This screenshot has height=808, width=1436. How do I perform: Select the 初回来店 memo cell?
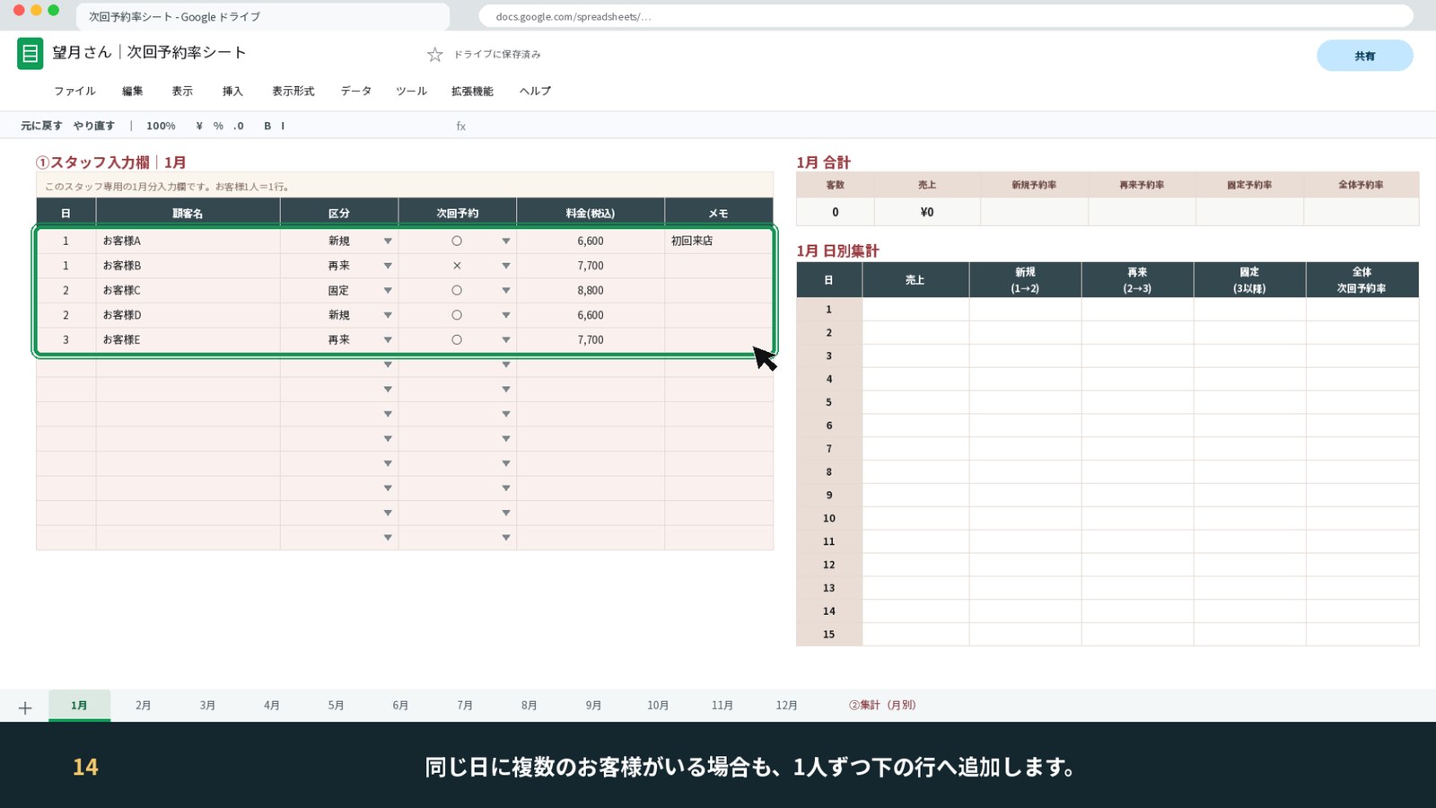(x=718, y=242)
